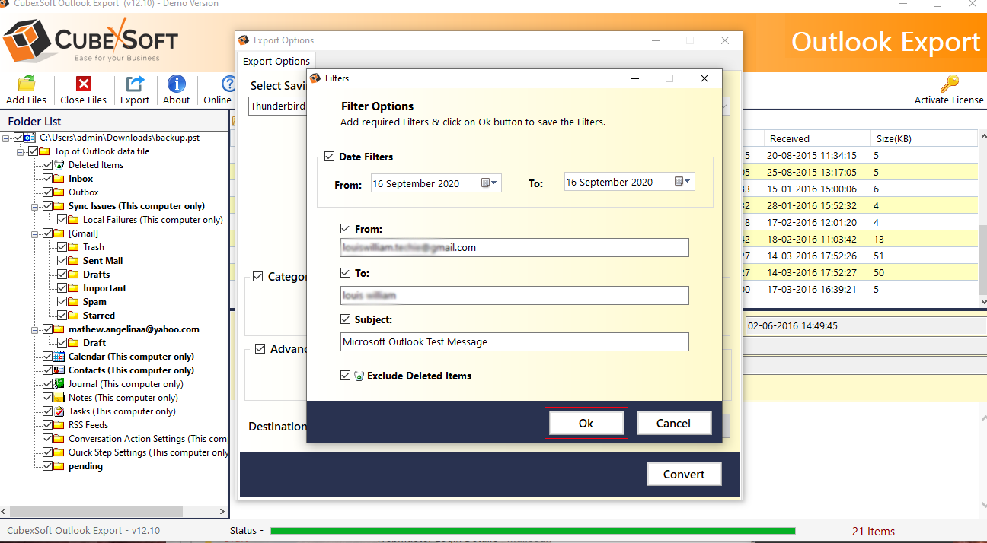Toggle the To: filter checkbox

point(346,272)
